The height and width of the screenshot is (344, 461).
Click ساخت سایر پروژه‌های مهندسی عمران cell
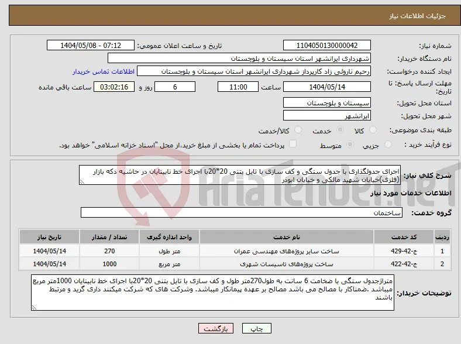[286, 251]
